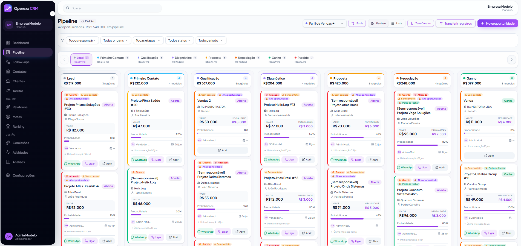521x246 pixels.
Task: Click Abrir on the Vendas 2 card
Action: tap(223, 150)
